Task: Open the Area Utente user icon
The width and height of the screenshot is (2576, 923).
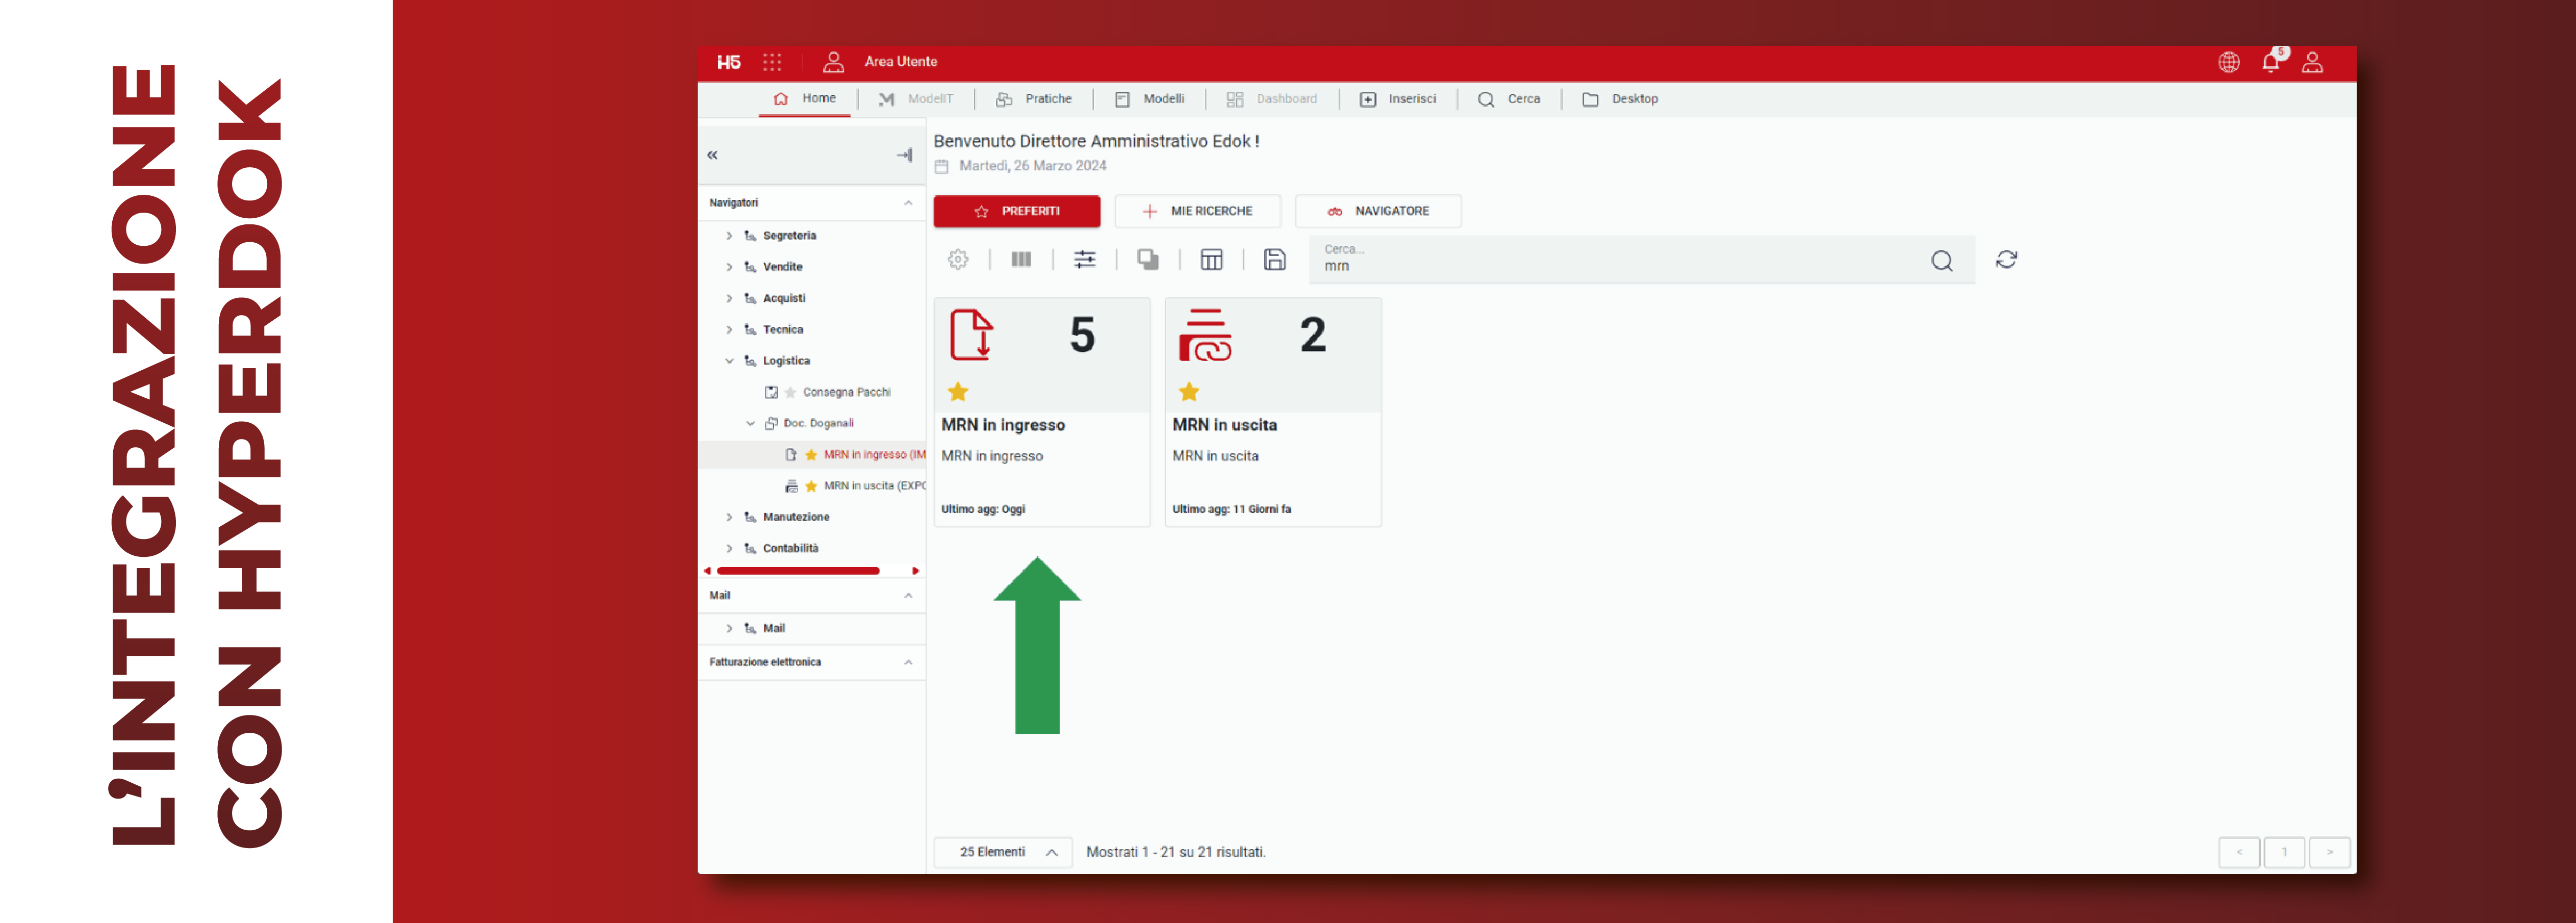Action: 833,62
